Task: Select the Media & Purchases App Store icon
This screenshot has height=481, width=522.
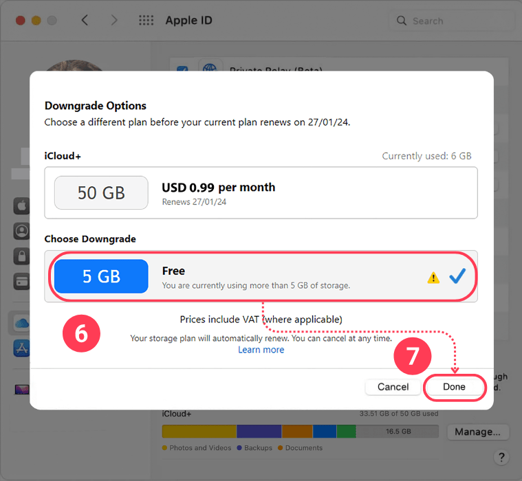Action: (21, 348)
